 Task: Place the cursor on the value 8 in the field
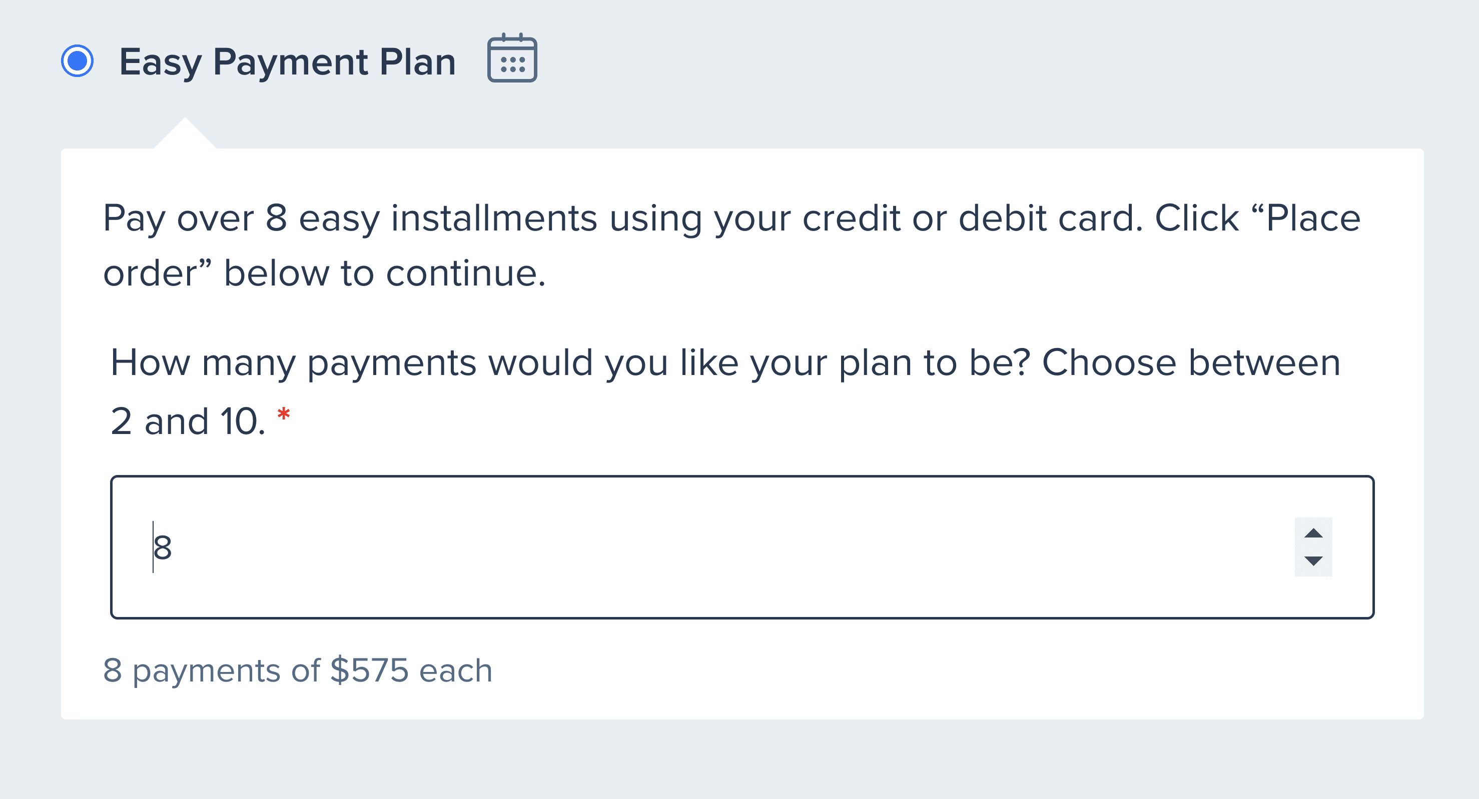(163, 548)
